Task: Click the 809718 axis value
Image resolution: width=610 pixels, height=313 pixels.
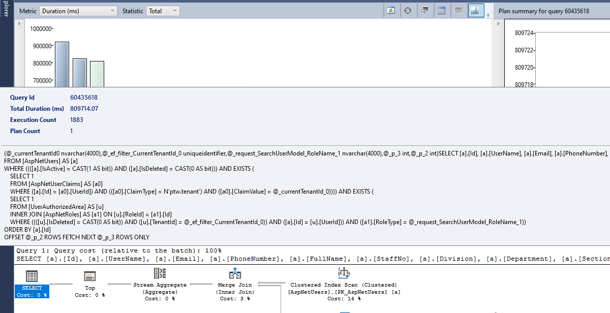Action: pos(524,85)
